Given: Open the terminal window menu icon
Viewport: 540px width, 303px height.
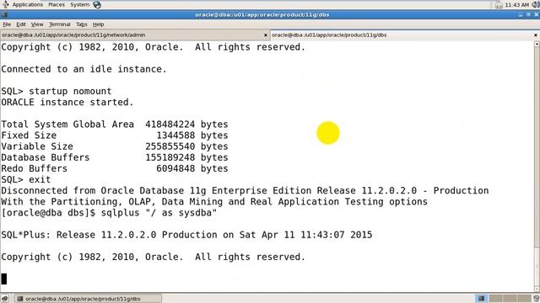Looking at the screenshot, I should pos(4,15).
